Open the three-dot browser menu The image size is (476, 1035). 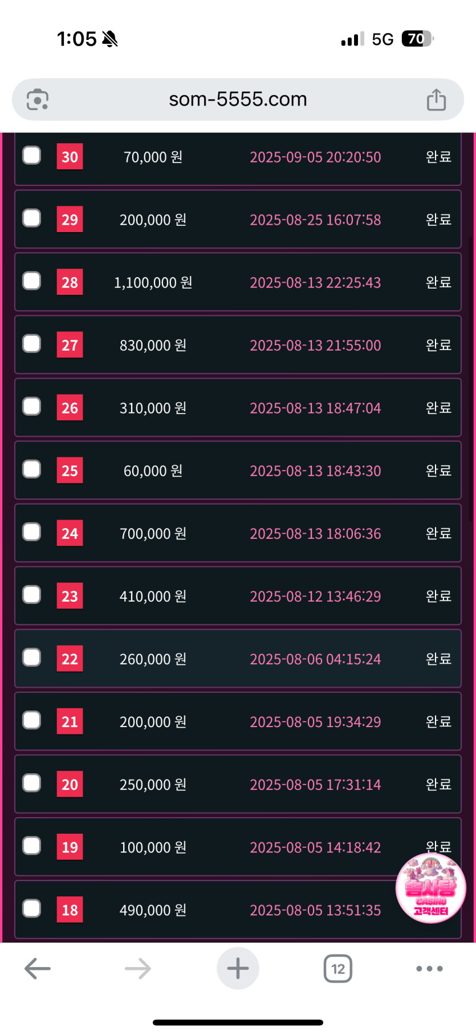click(x=429, y=968)
